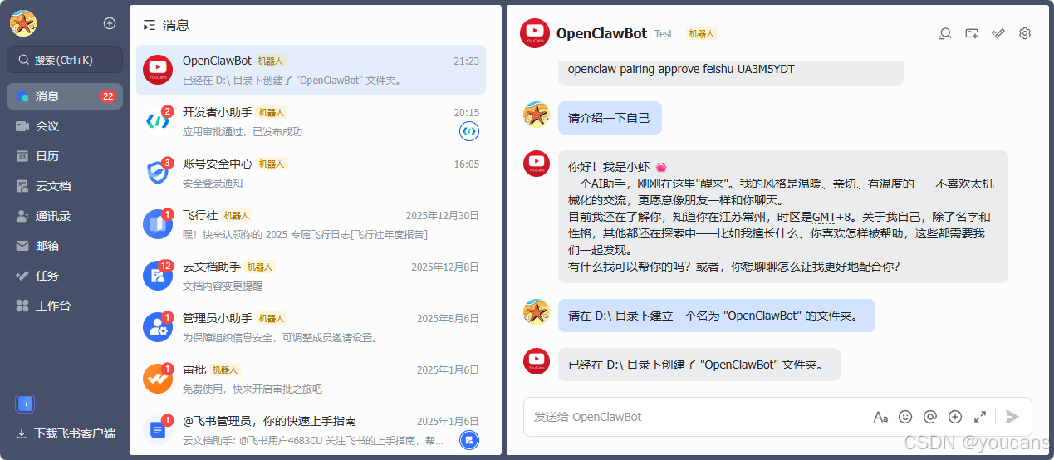Image resolution: width=1054 pixels, height=460 pixels.
Task: Select the OpenClawBot conversation in list
Action: tap(311, 70)
